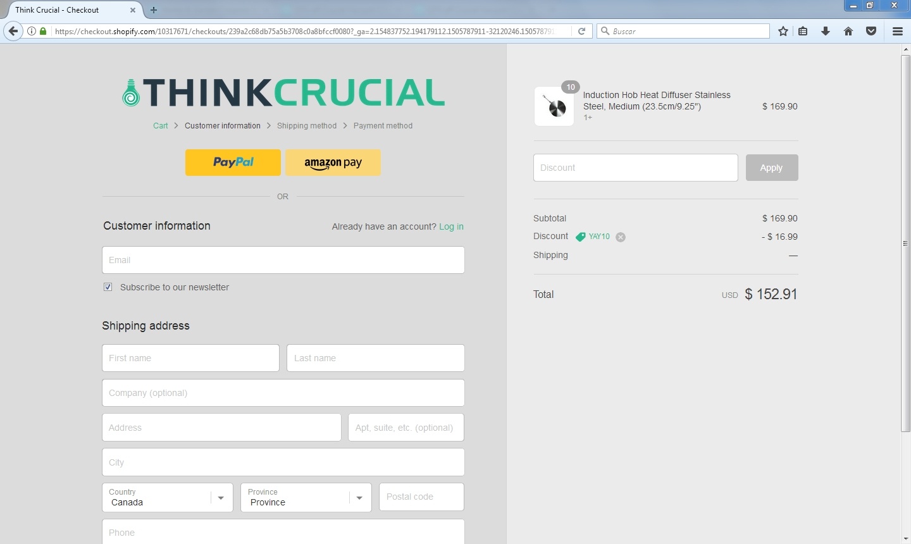
Task: Click the green secure padlock icon
Action: click(43, 31)
